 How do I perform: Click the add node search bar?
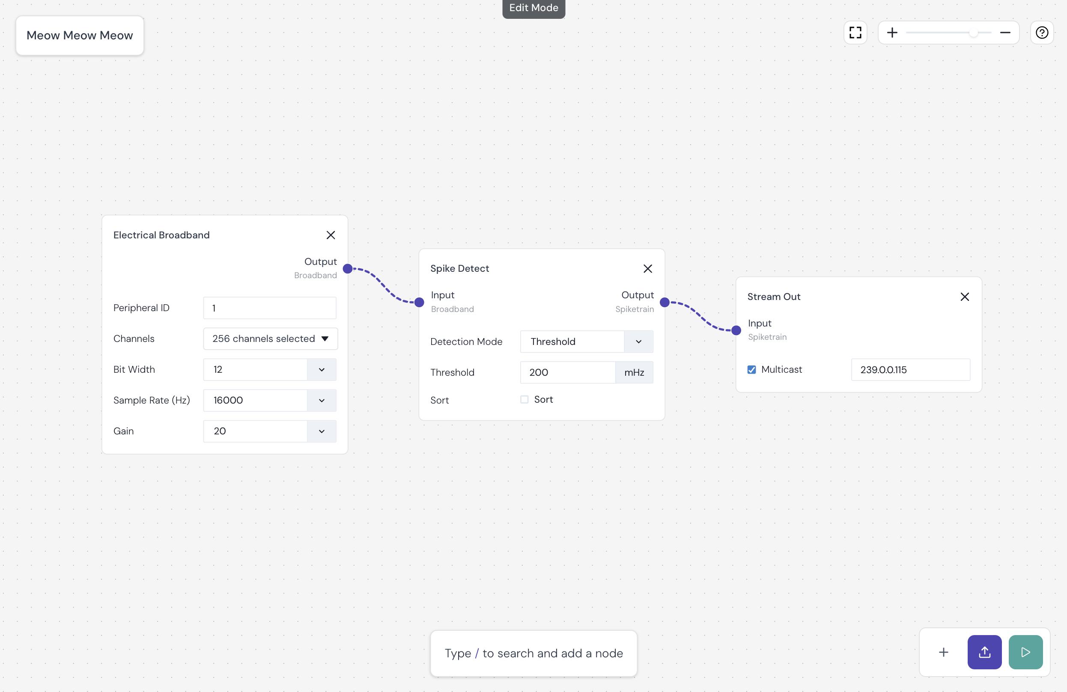click(533, 653)
